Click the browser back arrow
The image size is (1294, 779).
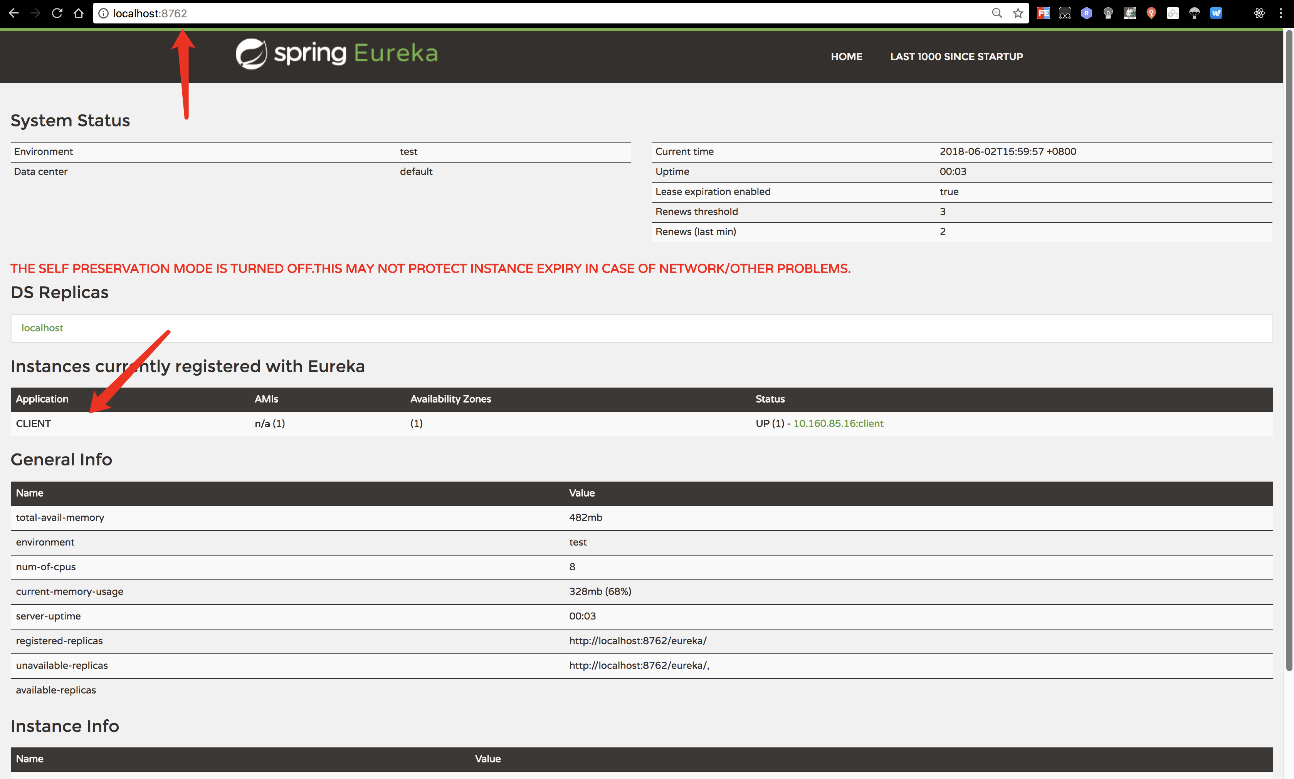[13, 13]
